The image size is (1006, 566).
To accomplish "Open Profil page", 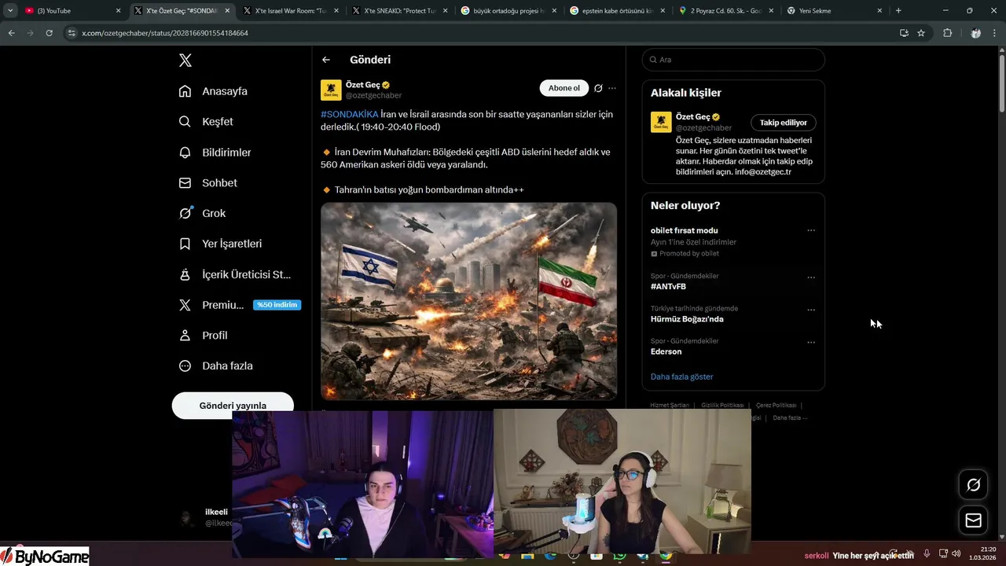I will (203, 335).
